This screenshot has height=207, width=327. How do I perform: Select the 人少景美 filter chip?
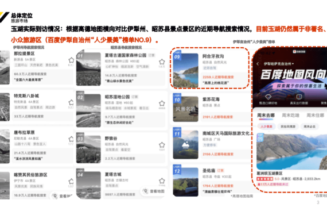coord(266,126)
